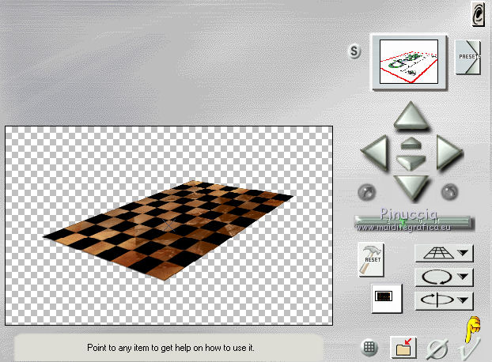
Task: Open the load-from-folder icon
Action: (x=403, y=347)
